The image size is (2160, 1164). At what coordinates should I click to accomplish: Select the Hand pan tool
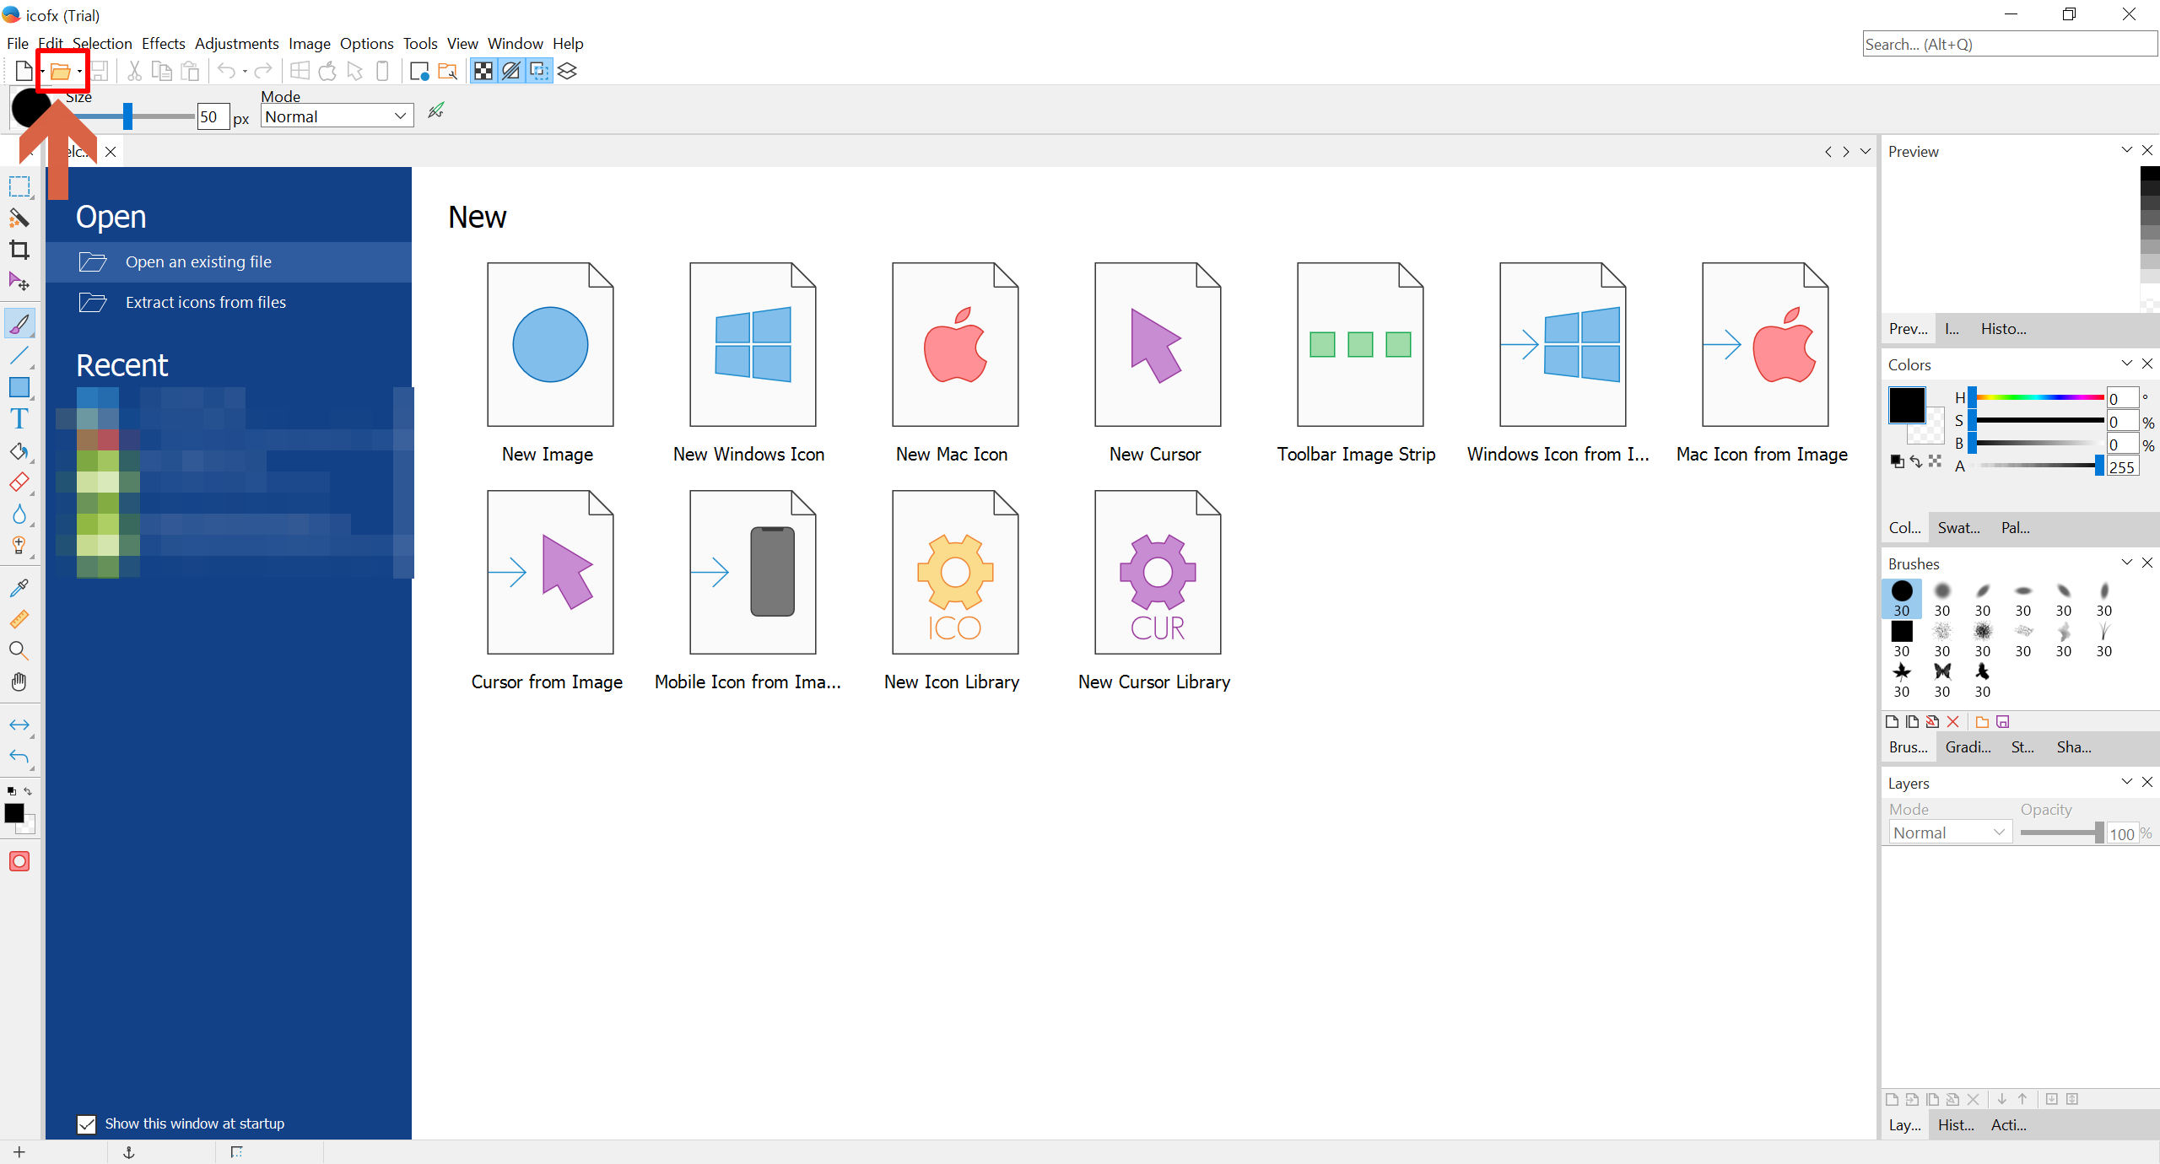[19, 682]
